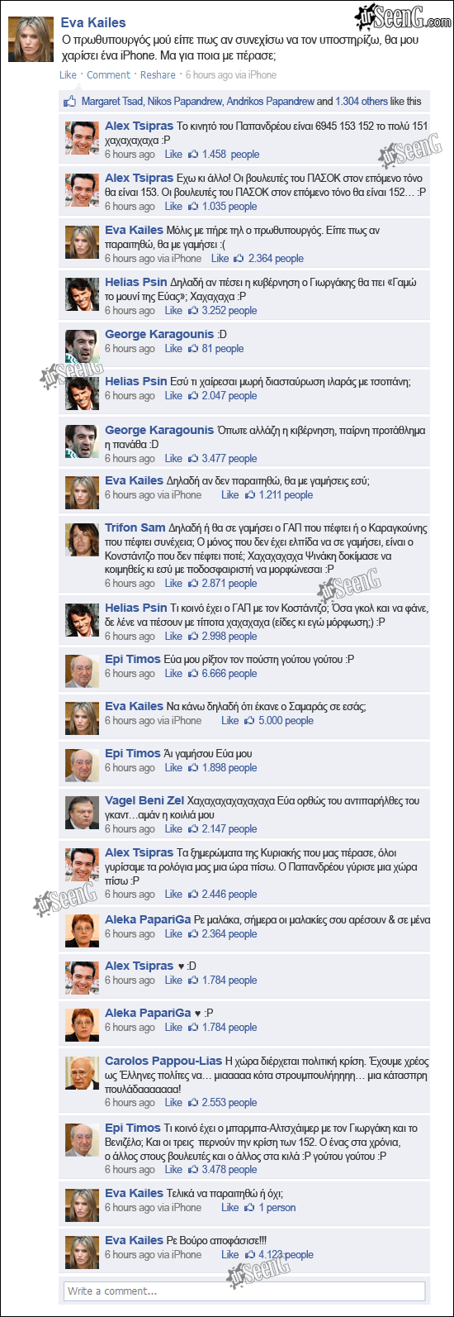454x1317 pixels.
Task: Click thumbs-up icon next to 81 people
Action: pos(193,349)
